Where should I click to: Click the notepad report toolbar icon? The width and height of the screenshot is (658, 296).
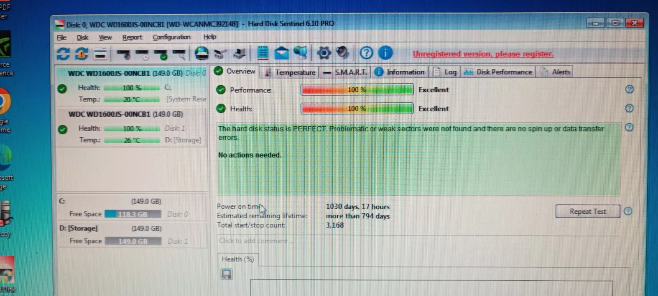[263, 53]
